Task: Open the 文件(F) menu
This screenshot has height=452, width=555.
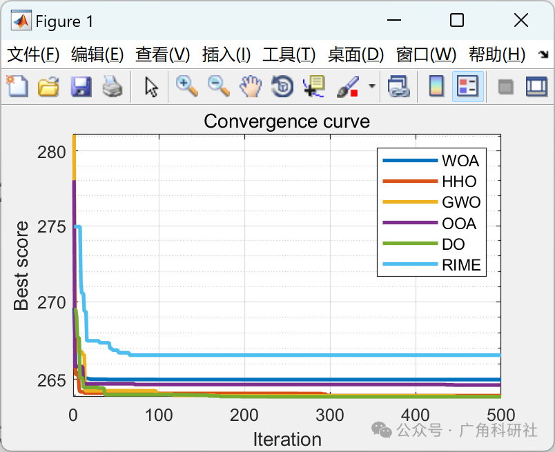Action: click(33, 55)
